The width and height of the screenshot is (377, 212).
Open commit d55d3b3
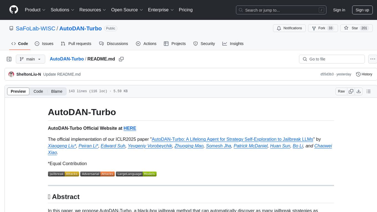point(327,74)
